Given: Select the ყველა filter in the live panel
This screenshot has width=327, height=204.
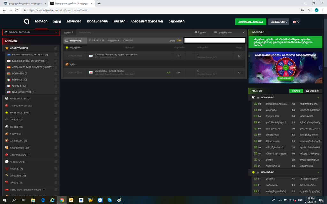Looking at the screenshot, I should [296, 91].
